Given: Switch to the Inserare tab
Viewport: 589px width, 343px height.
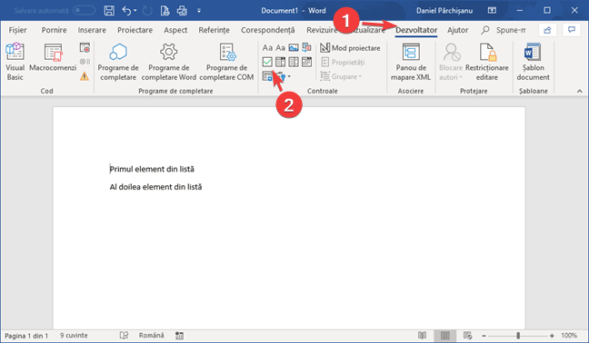Looking at the screenshot, I should (x=92, y=30).
